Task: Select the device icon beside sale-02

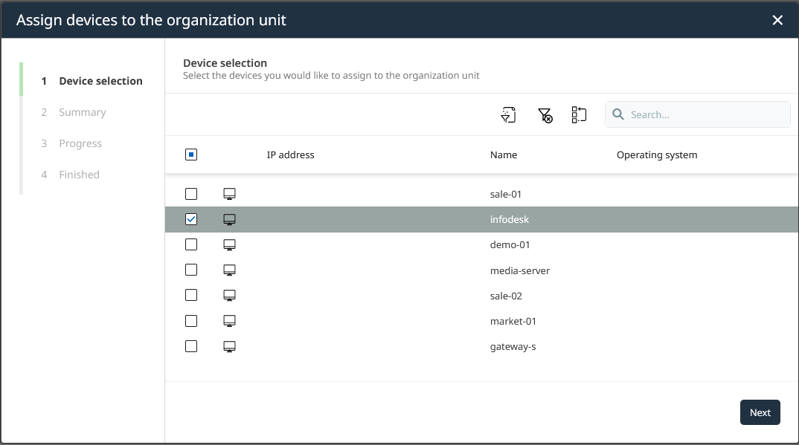Action: point(229,295)
